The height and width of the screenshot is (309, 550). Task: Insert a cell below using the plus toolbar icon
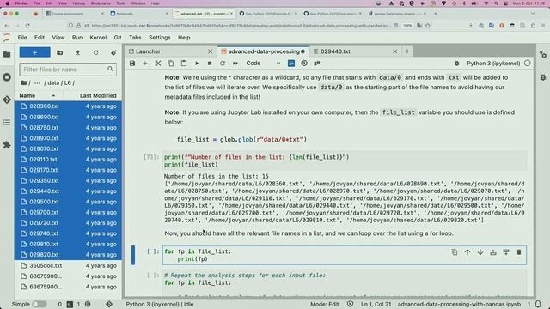click(145, 64)
